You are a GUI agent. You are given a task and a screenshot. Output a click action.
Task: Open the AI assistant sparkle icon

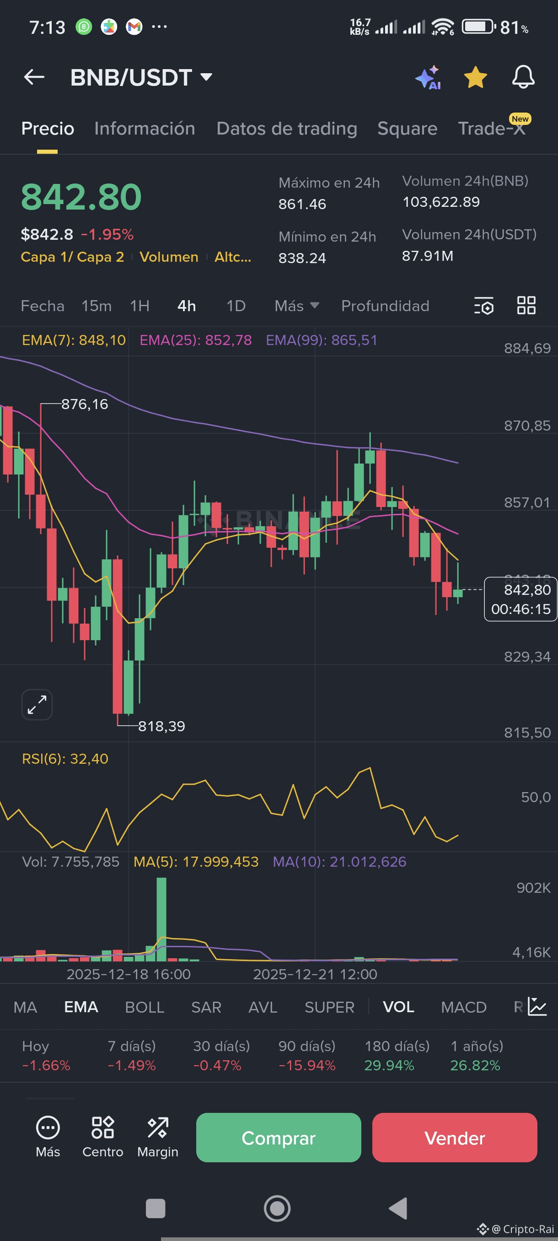pyautogui.click(x=428, y=78)
